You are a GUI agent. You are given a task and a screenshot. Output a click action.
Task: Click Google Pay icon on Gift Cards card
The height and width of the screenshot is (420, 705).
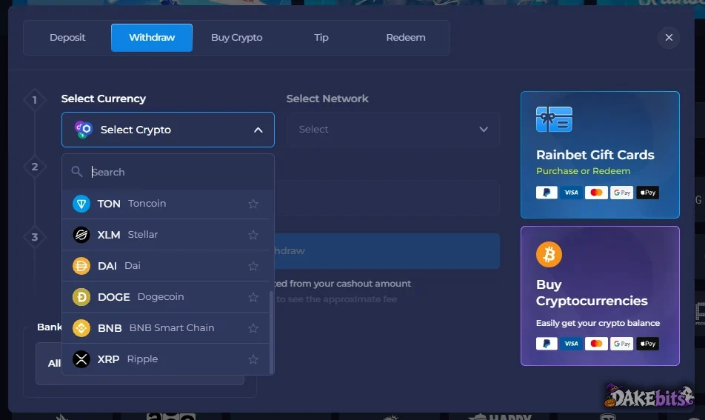[x=622, y=193]
